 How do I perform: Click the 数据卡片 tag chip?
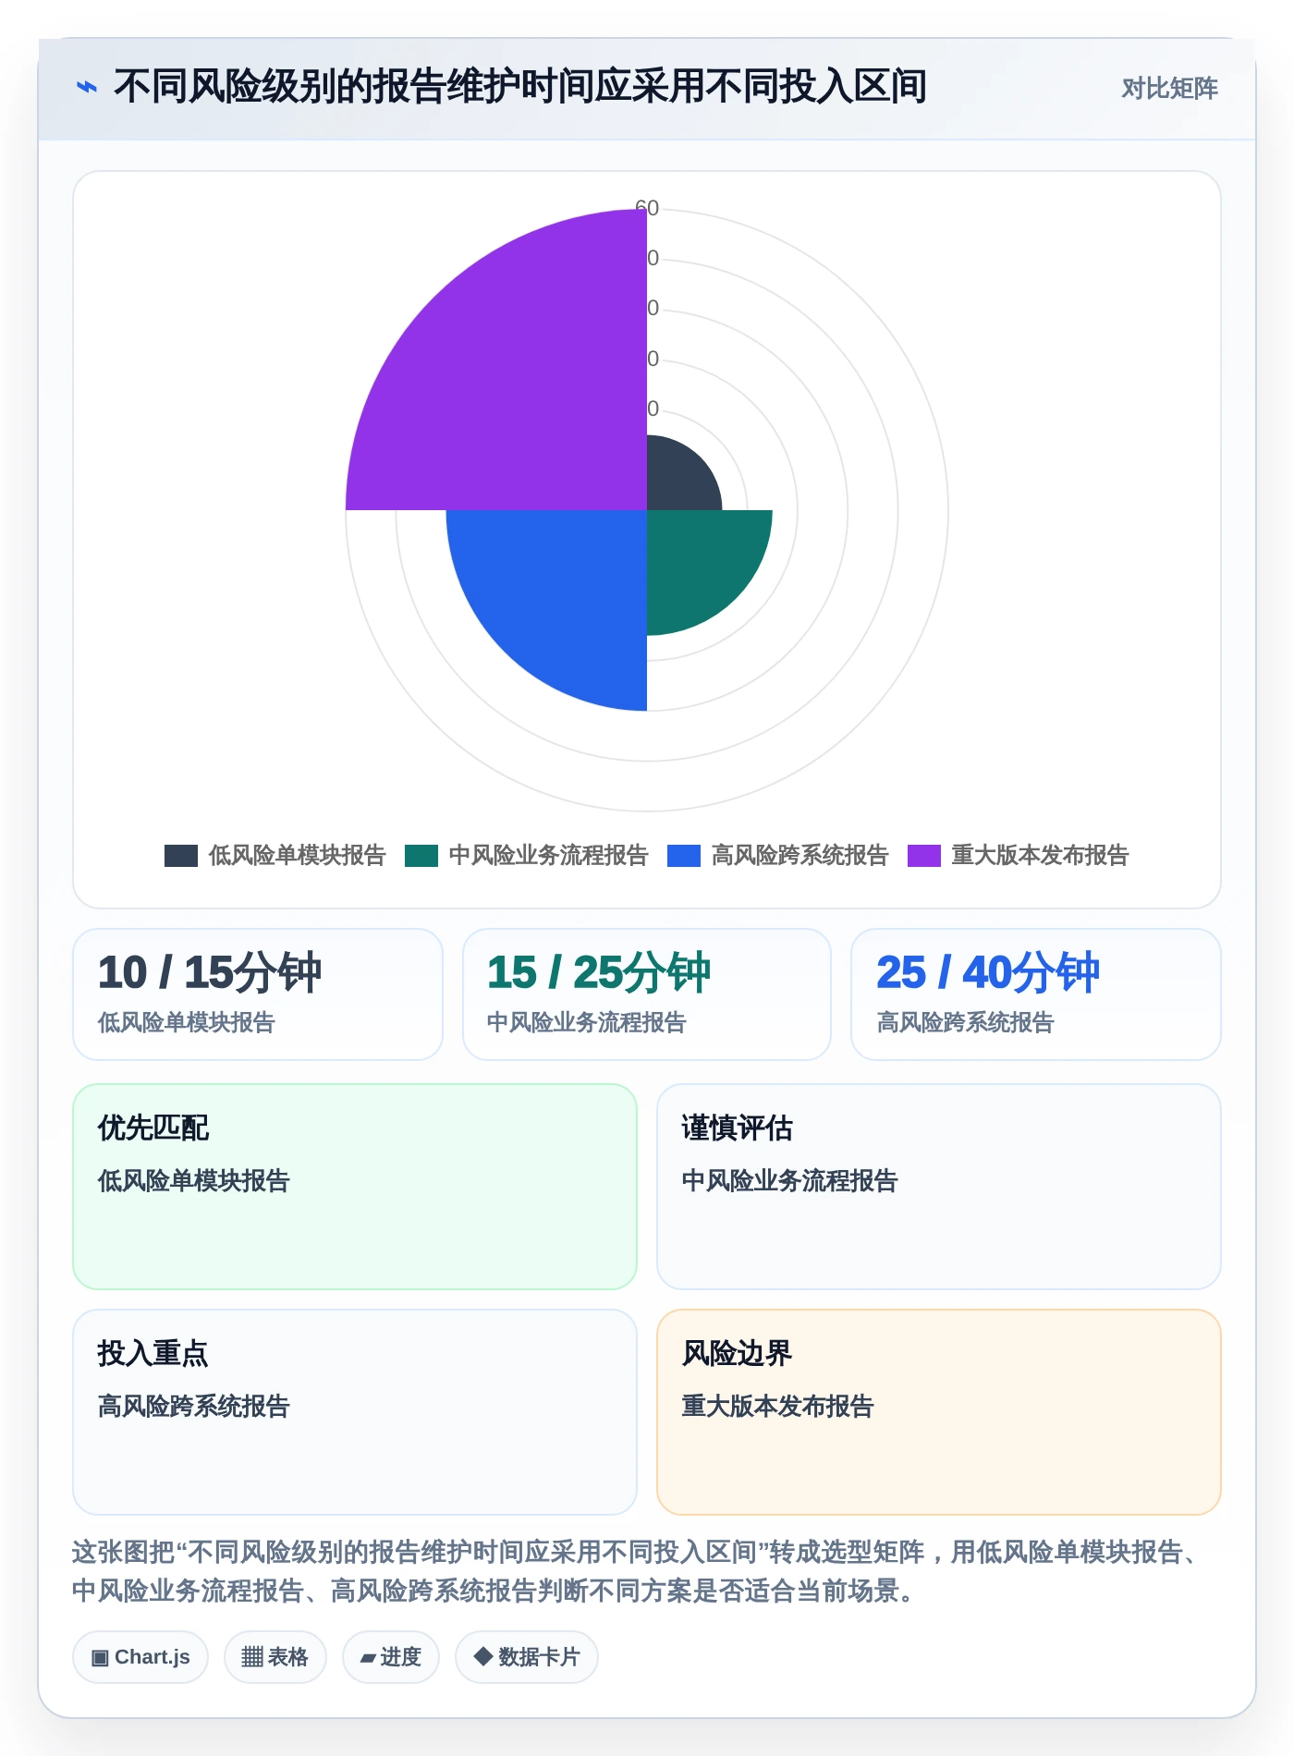[x=527, y=1657]
